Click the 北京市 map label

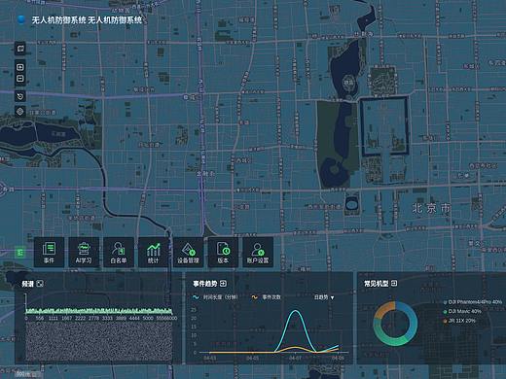pos(431,208)
